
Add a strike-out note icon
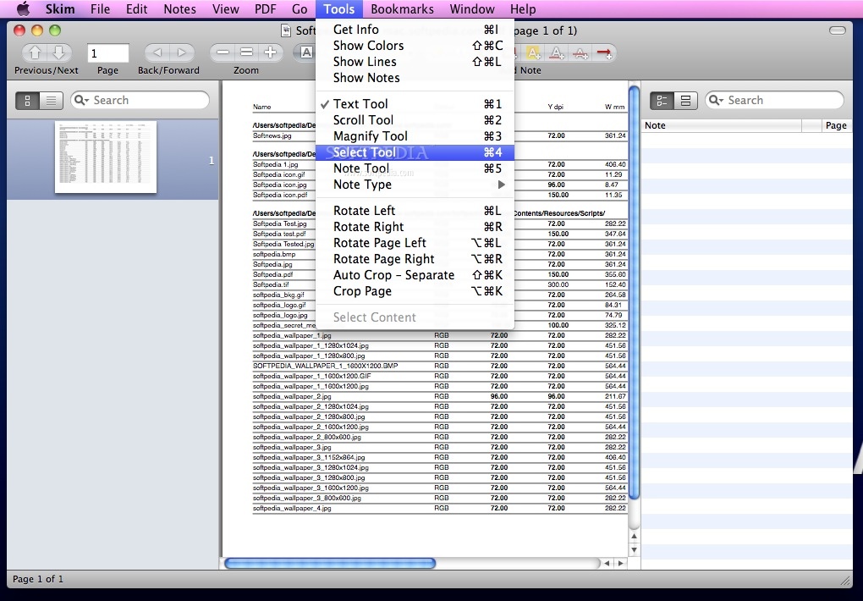[580, 52]
